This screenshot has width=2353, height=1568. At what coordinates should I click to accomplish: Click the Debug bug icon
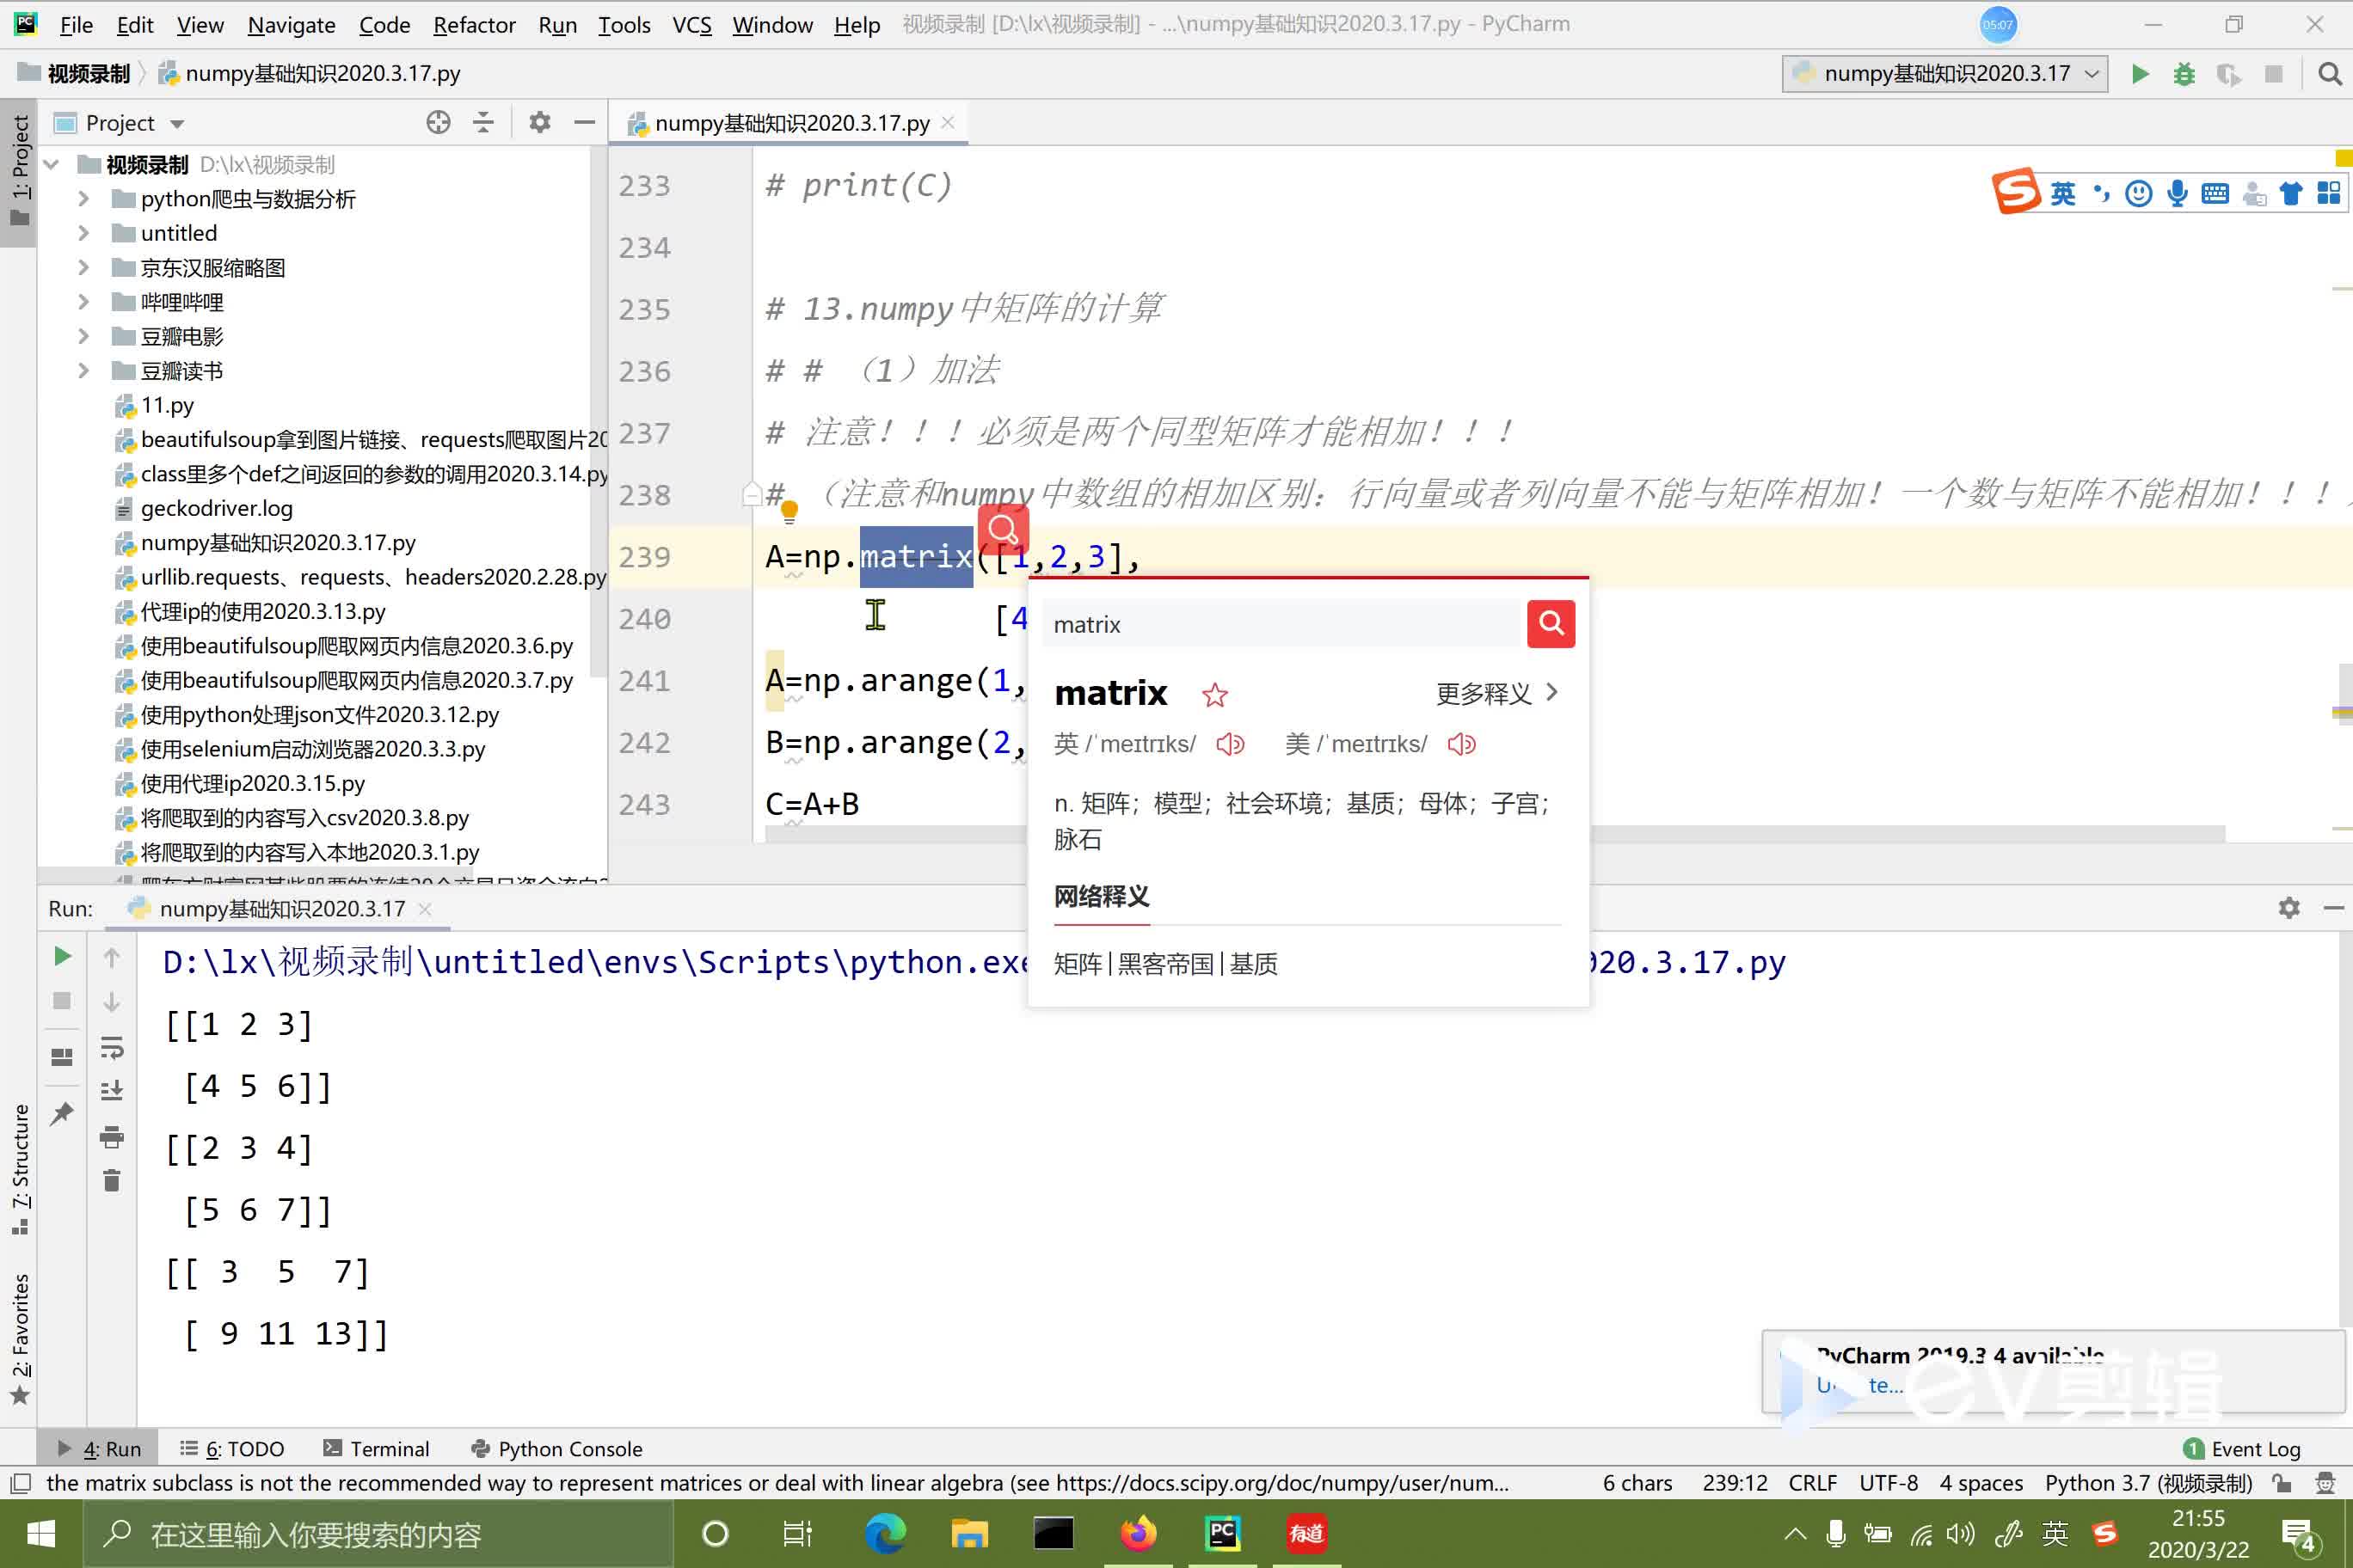click(2184, 74)
